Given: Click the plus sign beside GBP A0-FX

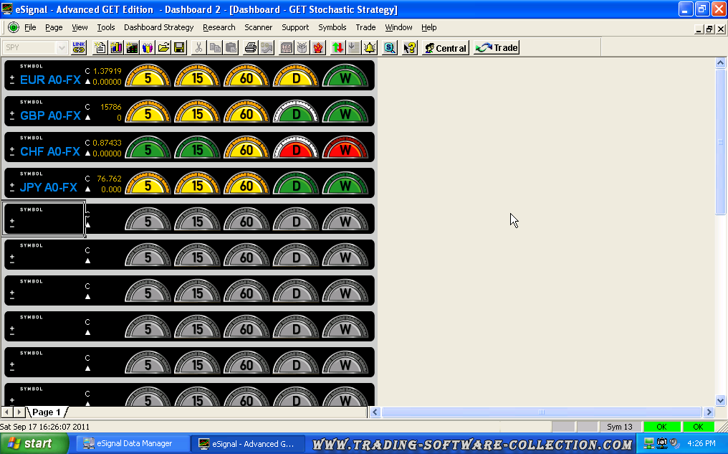Looking at the screenshot, I should 12,110.
